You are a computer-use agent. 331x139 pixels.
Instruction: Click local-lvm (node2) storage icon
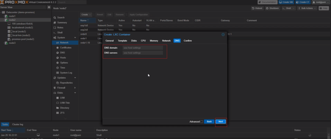[9, 35]
